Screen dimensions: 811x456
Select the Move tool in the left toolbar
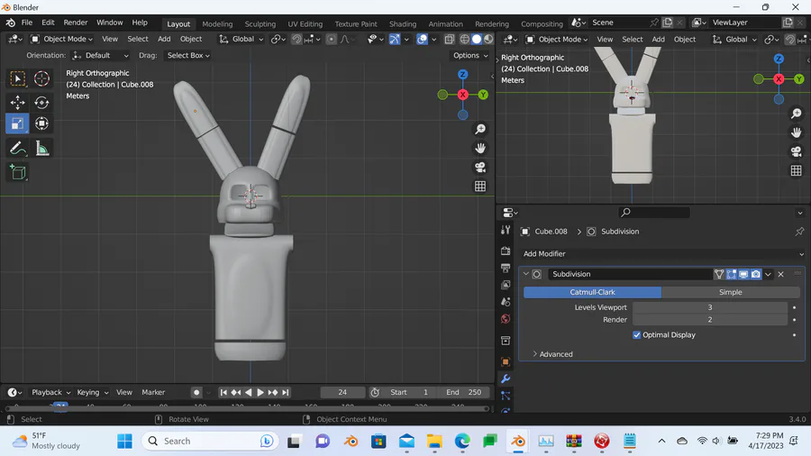pos(17,103)
